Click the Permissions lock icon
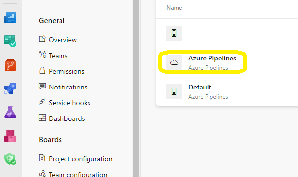298x177 pixels. click(x=42, y=70)
